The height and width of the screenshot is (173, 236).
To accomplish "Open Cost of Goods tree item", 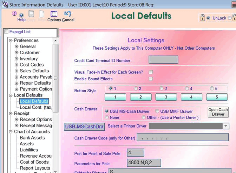I will point(34,162).
